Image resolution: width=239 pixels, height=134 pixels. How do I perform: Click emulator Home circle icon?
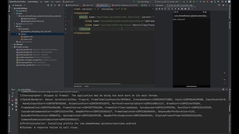coord(176,9)
